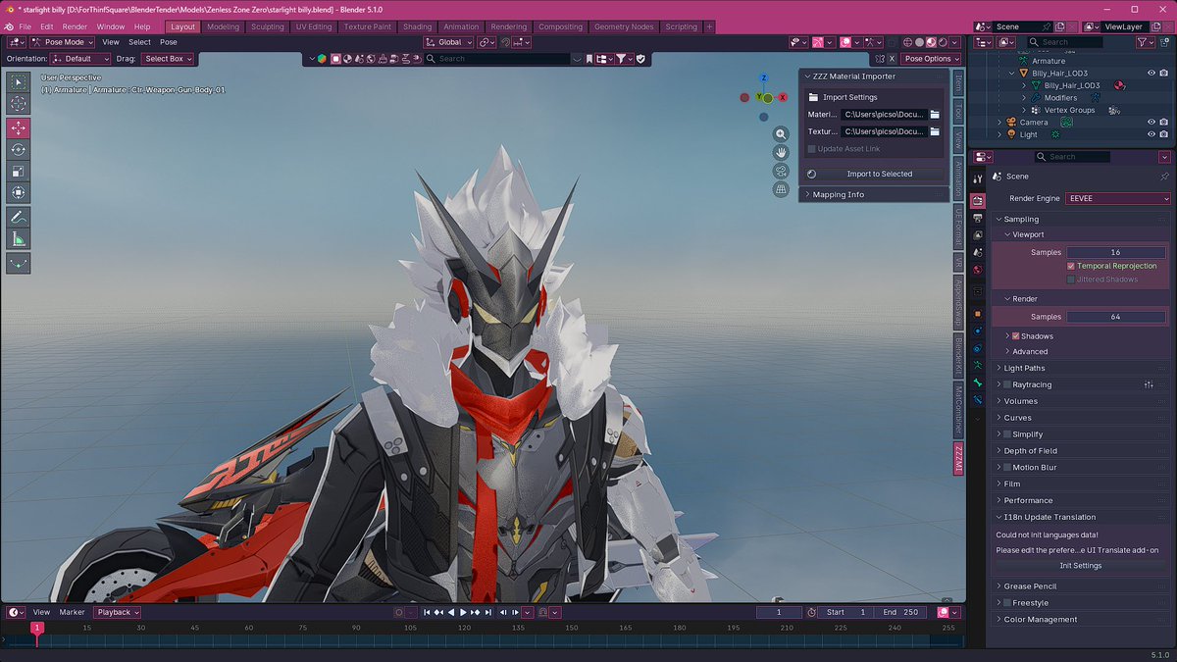This screenshot has height=662, width=1177.
Task: Click the negative X axis gizmo dot
Action: 745,97
